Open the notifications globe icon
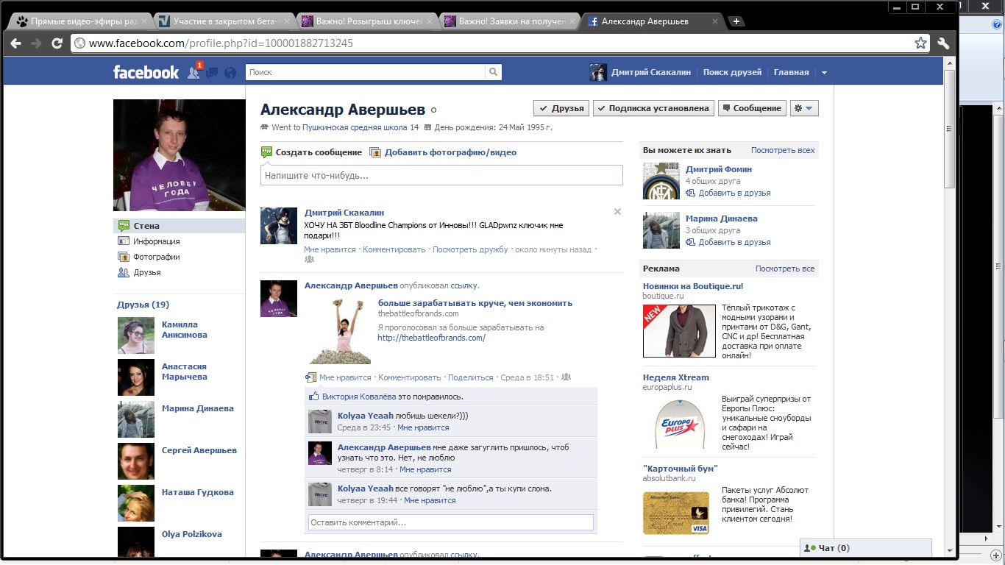1005x565 pixels. (230, 72)
